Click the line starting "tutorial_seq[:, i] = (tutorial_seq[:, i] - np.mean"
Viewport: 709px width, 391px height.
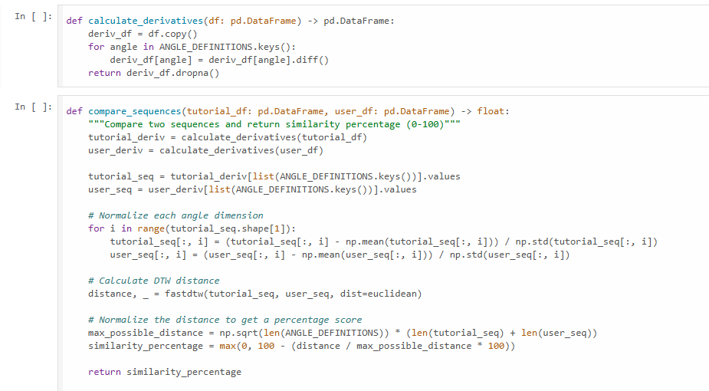pos(384,242)
